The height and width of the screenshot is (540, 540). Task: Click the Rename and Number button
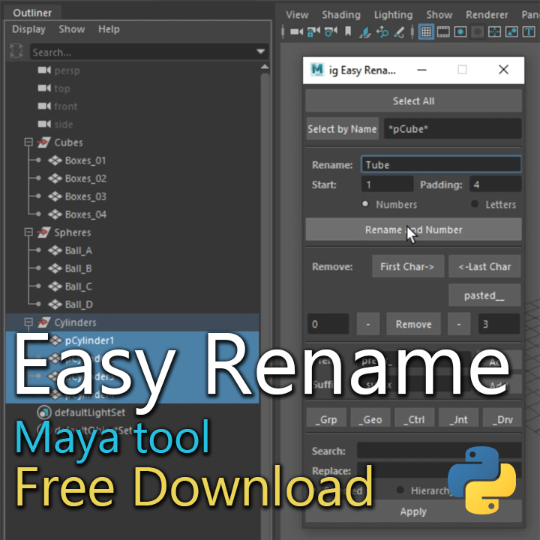click(x=413, y=229)
